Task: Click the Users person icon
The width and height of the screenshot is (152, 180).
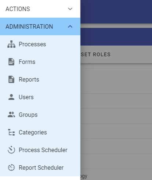Action: click(11, 97)
